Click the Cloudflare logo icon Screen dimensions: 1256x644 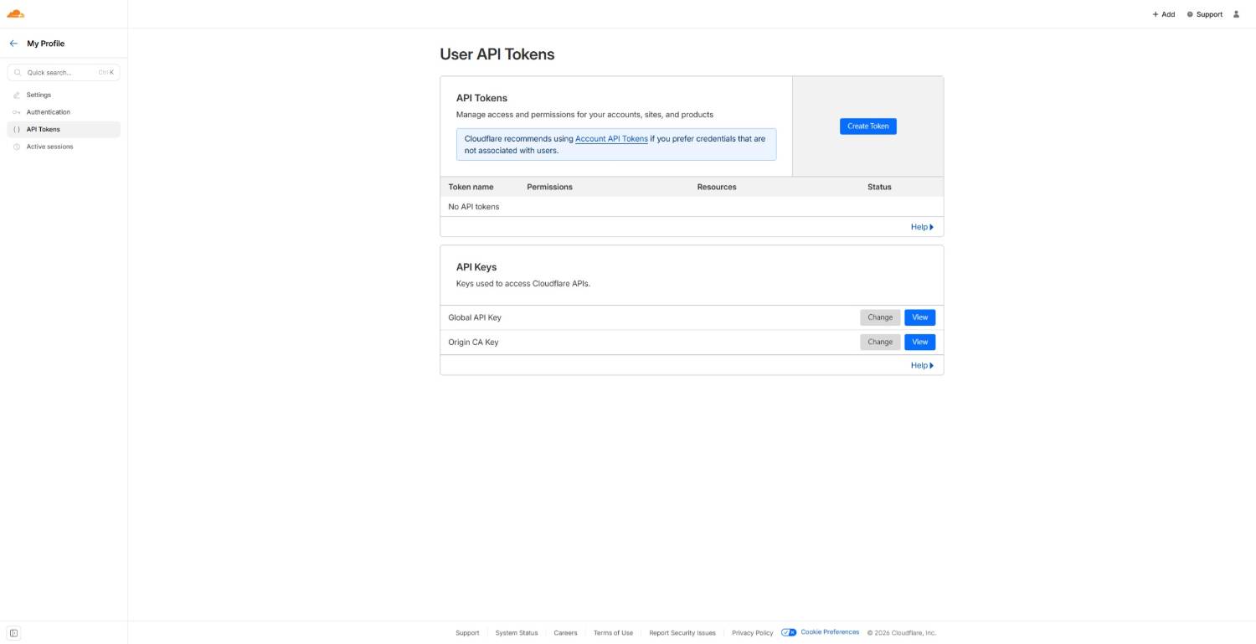pos(15,14)
